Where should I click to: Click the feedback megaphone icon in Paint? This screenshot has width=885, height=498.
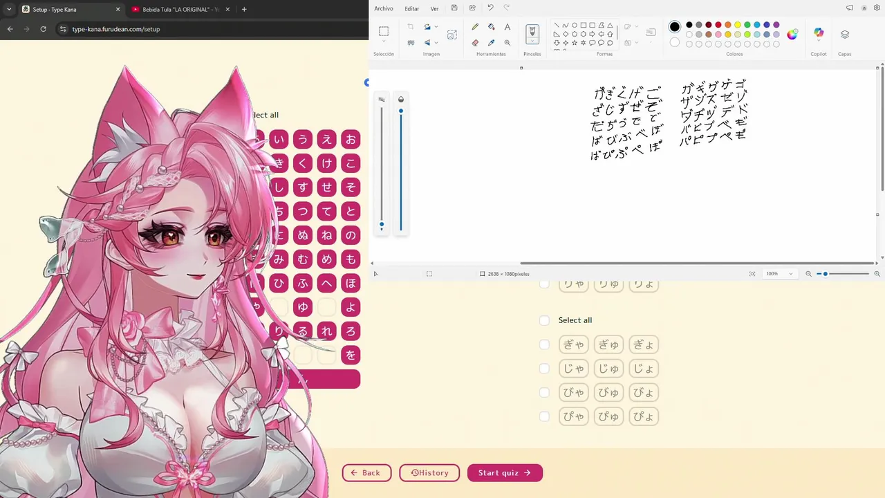(x=850, y=8)
